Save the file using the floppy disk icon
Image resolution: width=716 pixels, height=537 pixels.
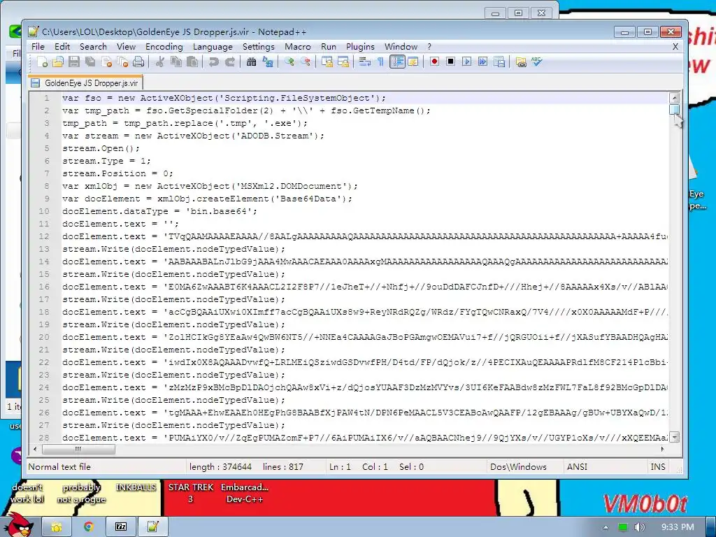click(x=74, y=62)
